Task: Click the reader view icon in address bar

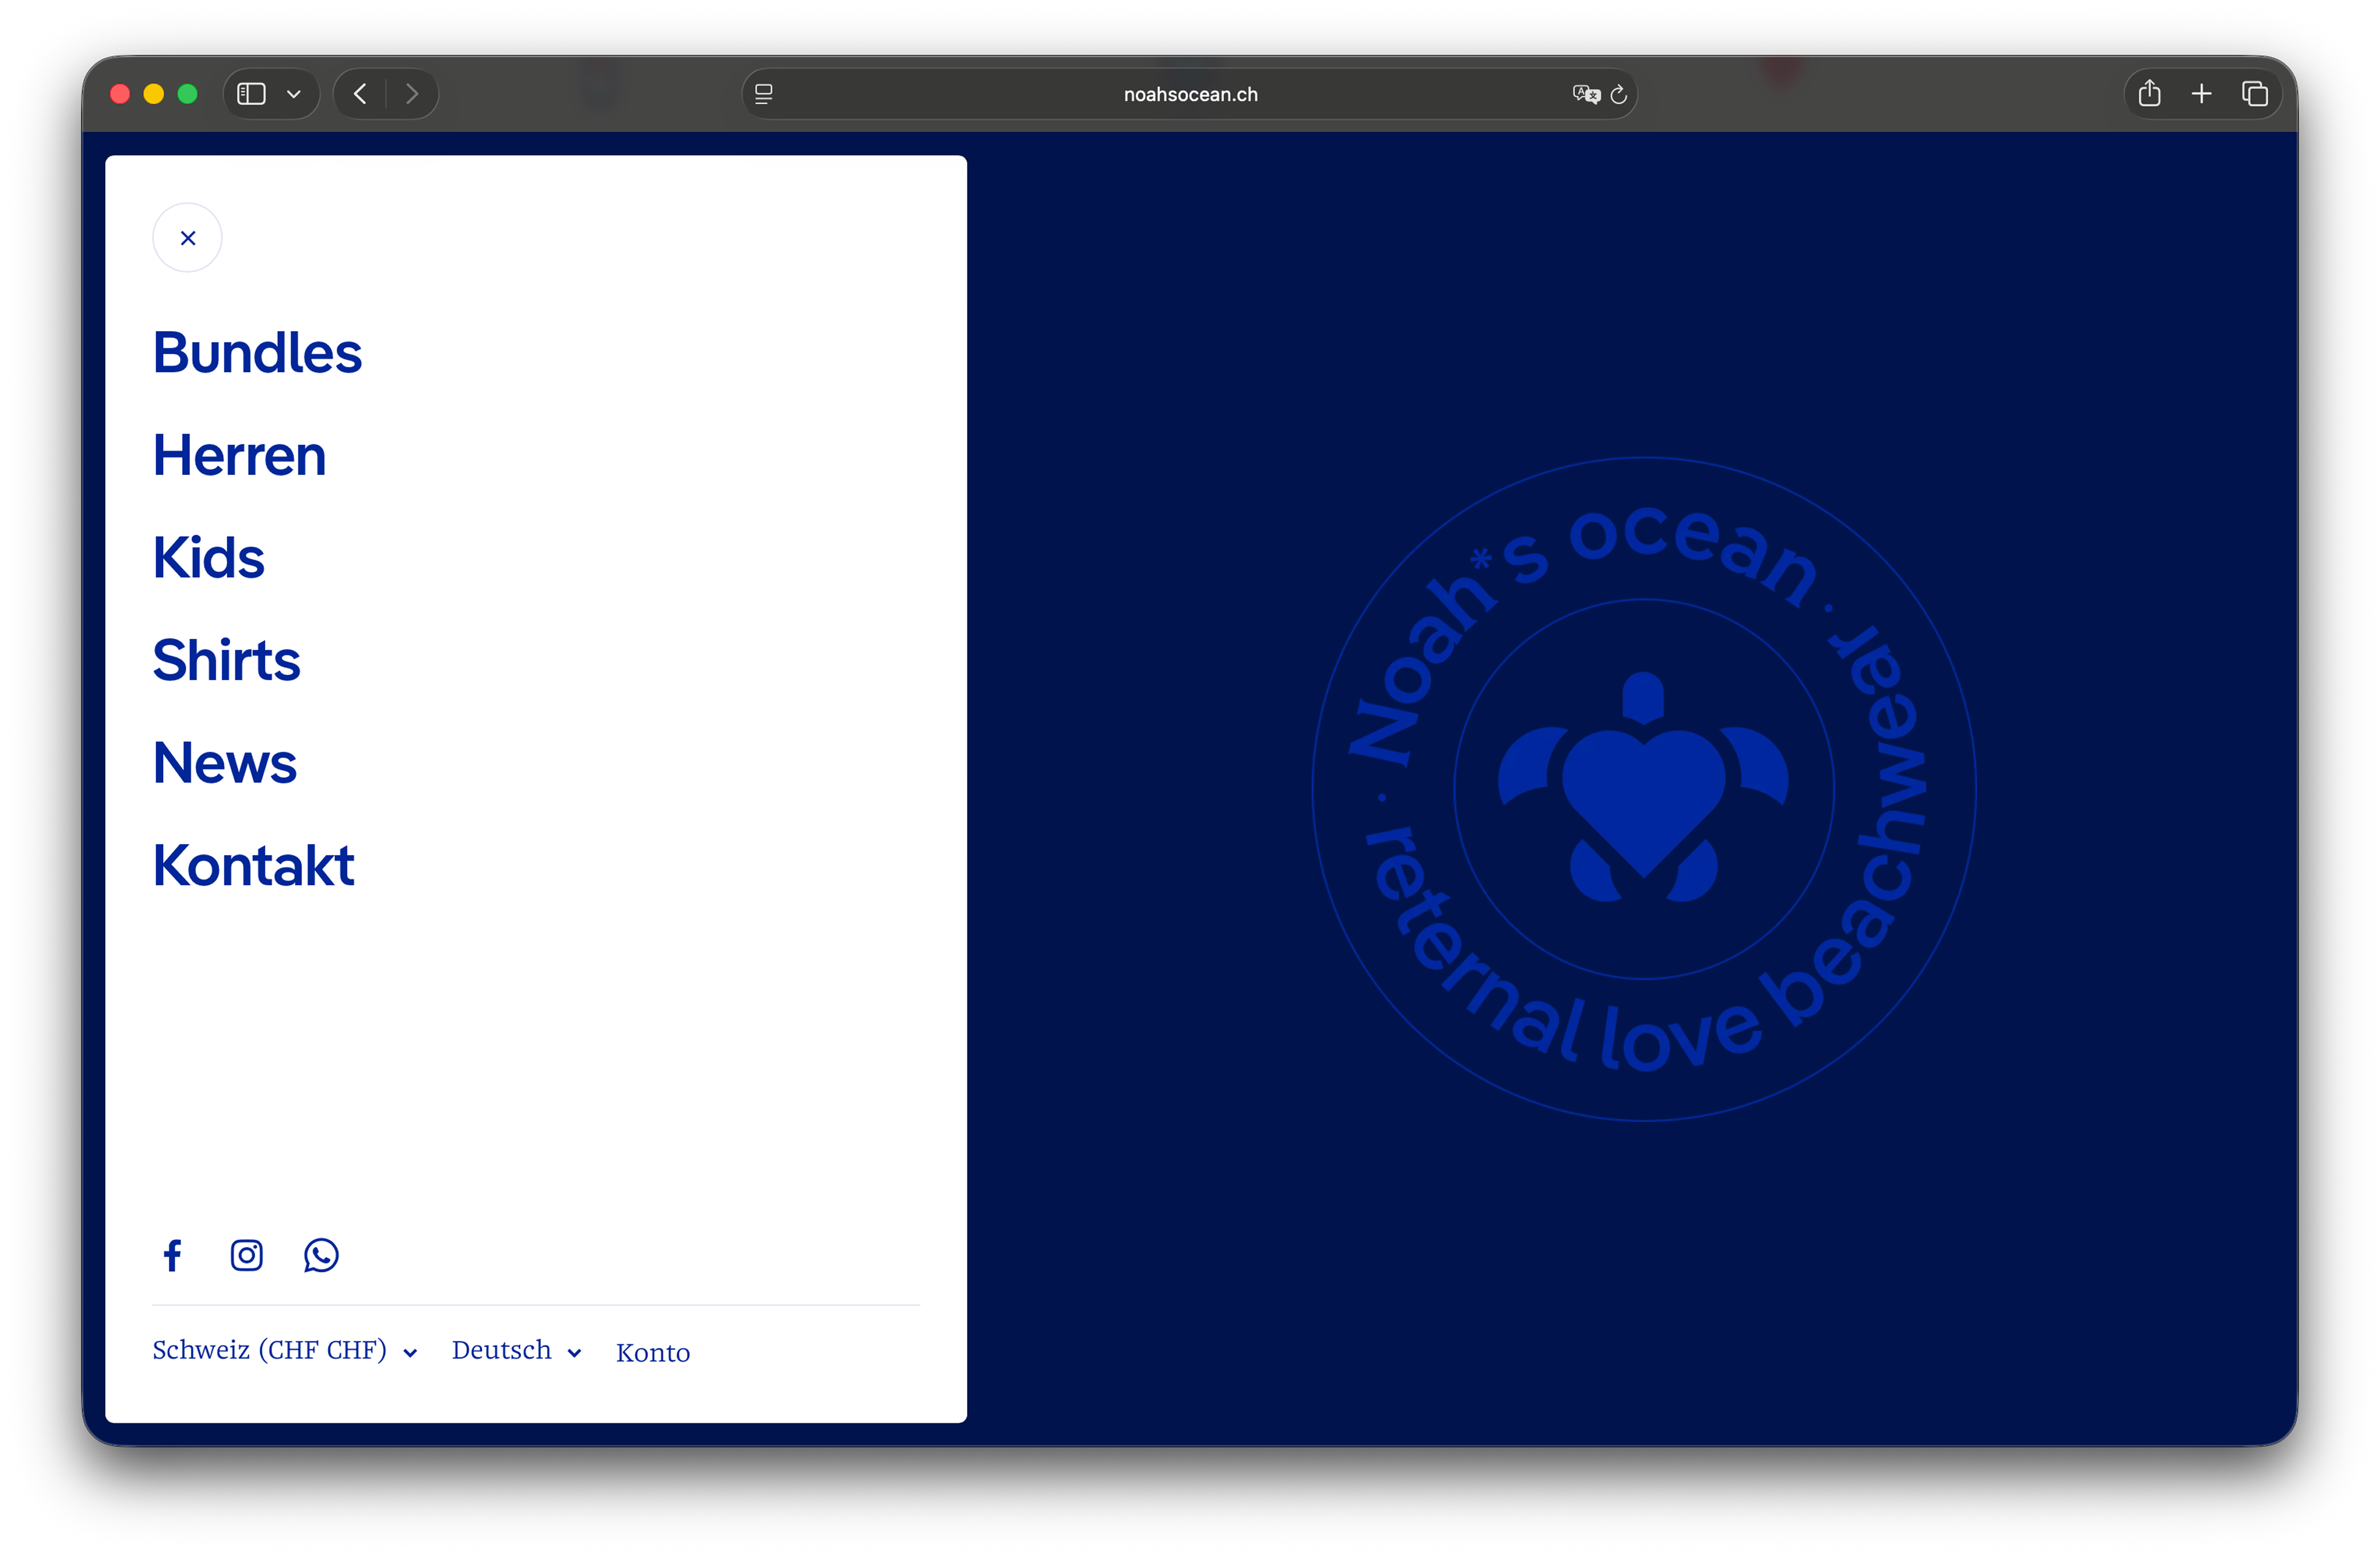Action: click(763, 93)
